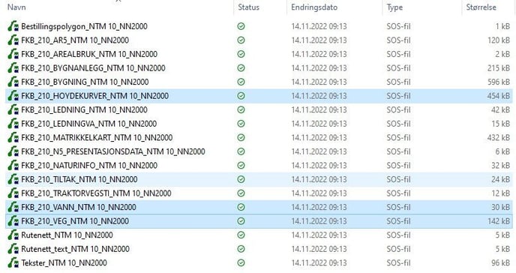Image resolution: width=516 pixels, height=273 pixels.
Task: Click the status checkmark for FKB_210_TILTAK_NTM
Action: pyautogui.click(x=241, y=179)
